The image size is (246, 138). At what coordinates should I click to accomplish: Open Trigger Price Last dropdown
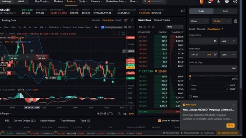click(228, 41)
